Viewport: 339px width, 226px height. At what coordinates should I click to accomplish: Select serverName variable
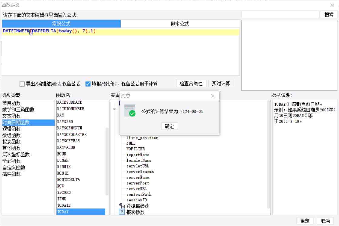tap(138, 177)
